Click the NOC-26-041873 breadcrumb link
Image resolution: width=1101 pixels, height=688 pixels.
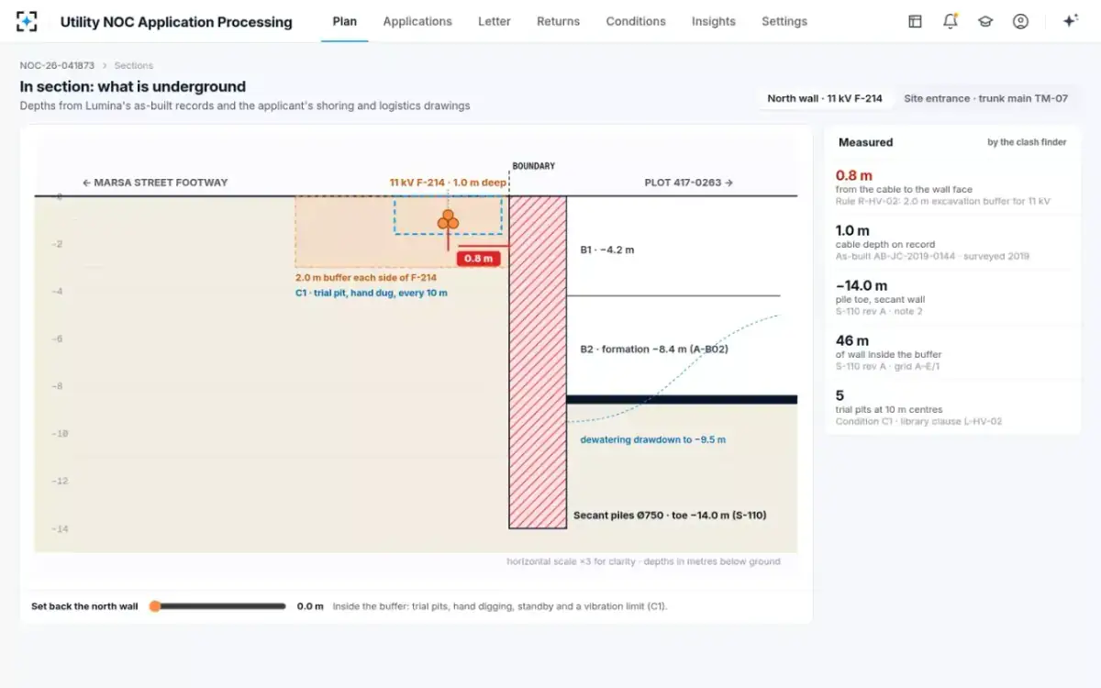click(x=57, y=66)
